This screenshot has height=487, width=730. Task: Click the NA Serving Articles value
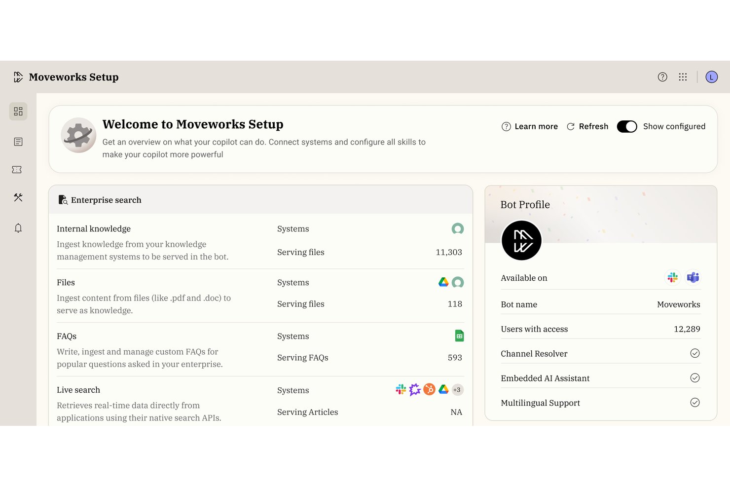(x=456, y=412)
